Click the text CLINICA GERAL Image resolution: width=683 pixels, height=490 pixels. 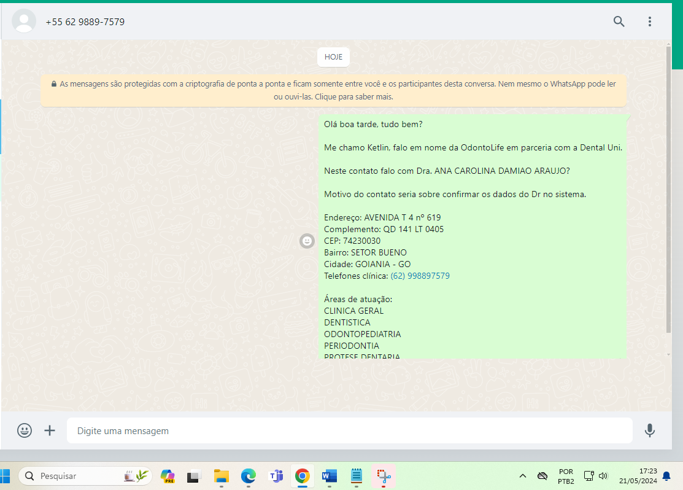click(353, 311)
